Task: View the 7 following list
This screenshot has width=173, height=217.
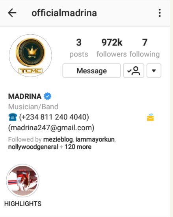Action: click(145, 48)
